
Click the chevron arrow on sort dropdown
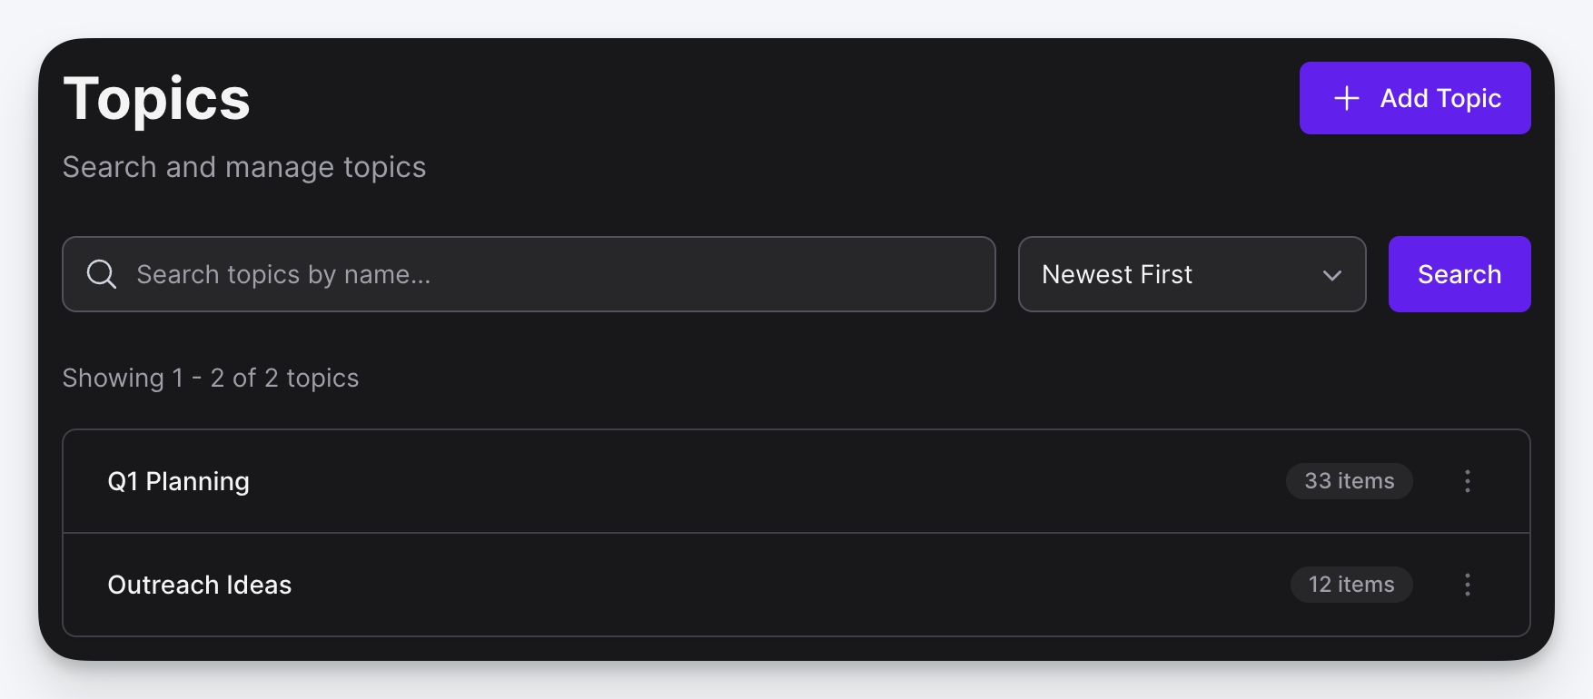1331,275
